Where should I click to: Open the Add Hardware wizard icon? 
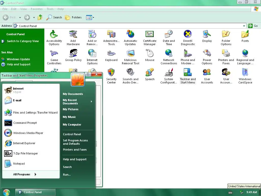(73, 38)
